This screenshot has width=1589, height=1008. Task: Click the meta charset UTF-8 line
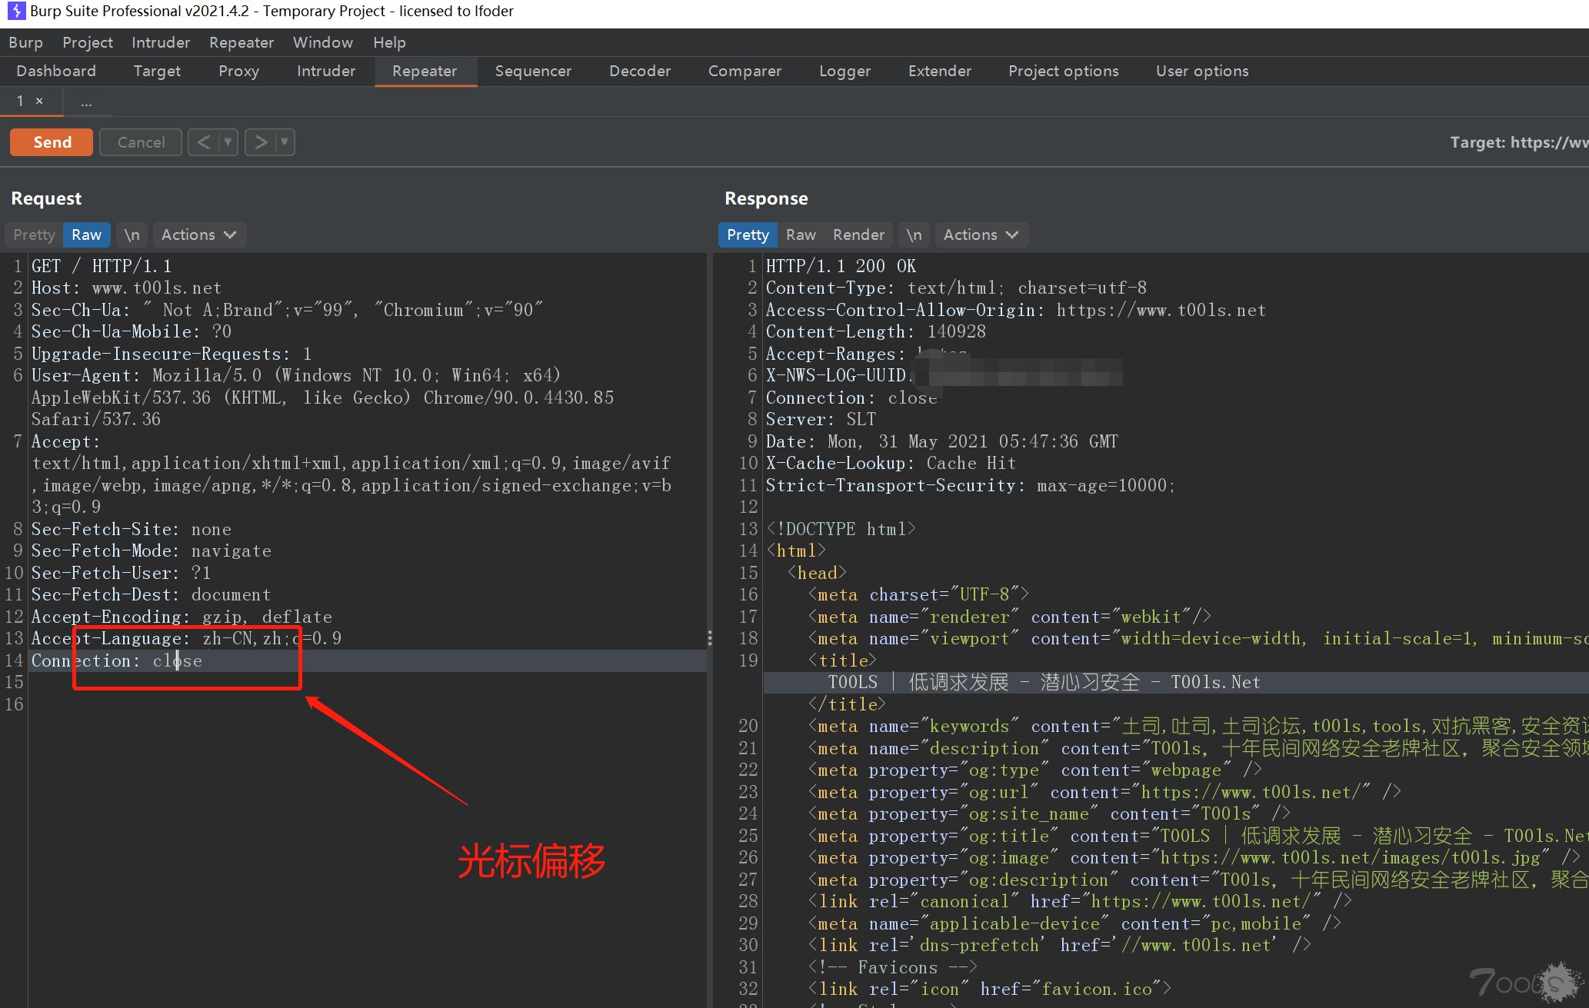click(918, 594)
